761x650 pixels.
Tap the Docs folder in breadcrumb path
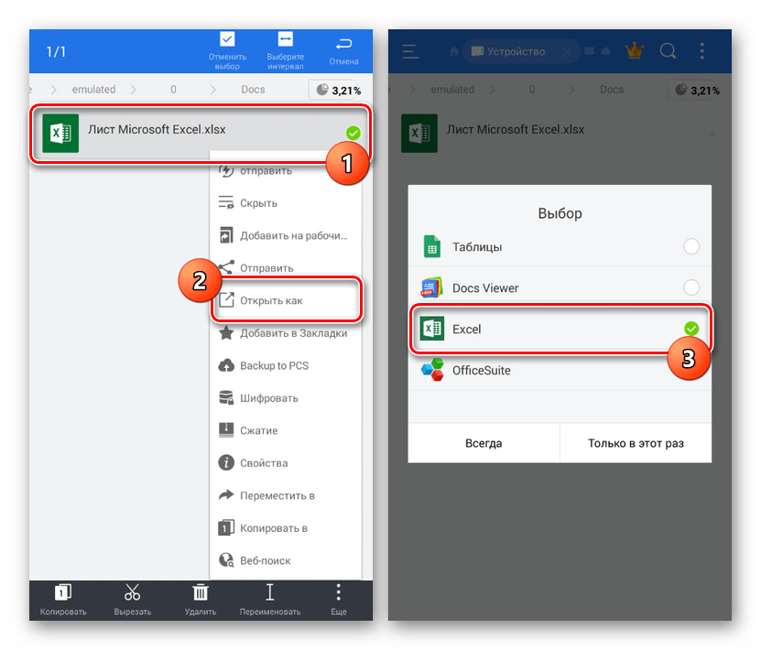point(254,90)
